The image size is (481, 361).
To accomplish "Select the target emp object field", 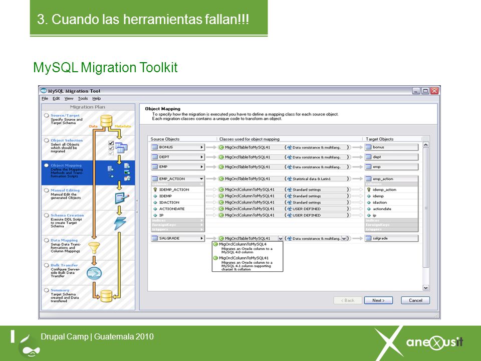I will (391, 167).
